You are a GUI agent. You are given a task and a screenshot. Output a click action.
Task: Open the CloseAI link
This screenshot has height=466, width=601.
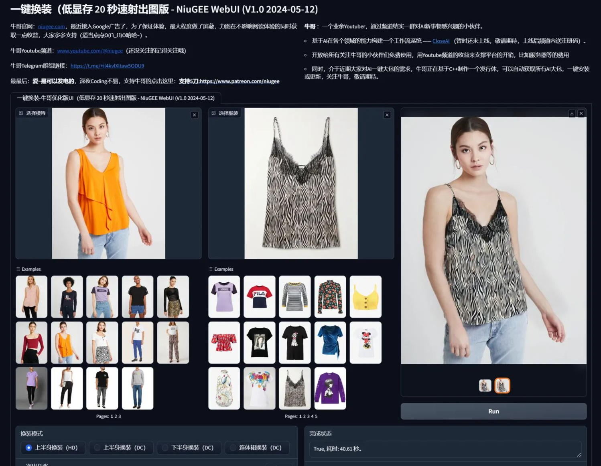tap(441, 41)
